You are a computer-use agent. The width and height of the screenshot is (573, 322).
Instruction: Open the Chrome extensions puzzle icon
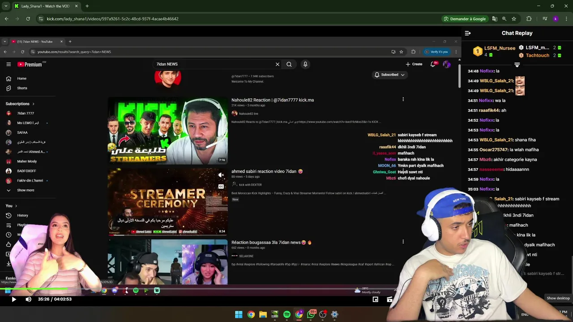(x=529, y=19)
